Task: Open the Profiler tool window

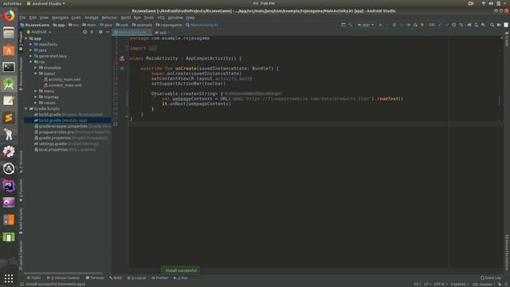Action: tap(159, 278)
